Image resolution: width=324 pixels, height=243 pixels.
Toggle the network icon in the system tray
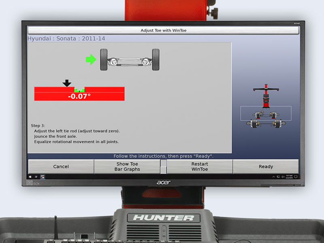278,177
